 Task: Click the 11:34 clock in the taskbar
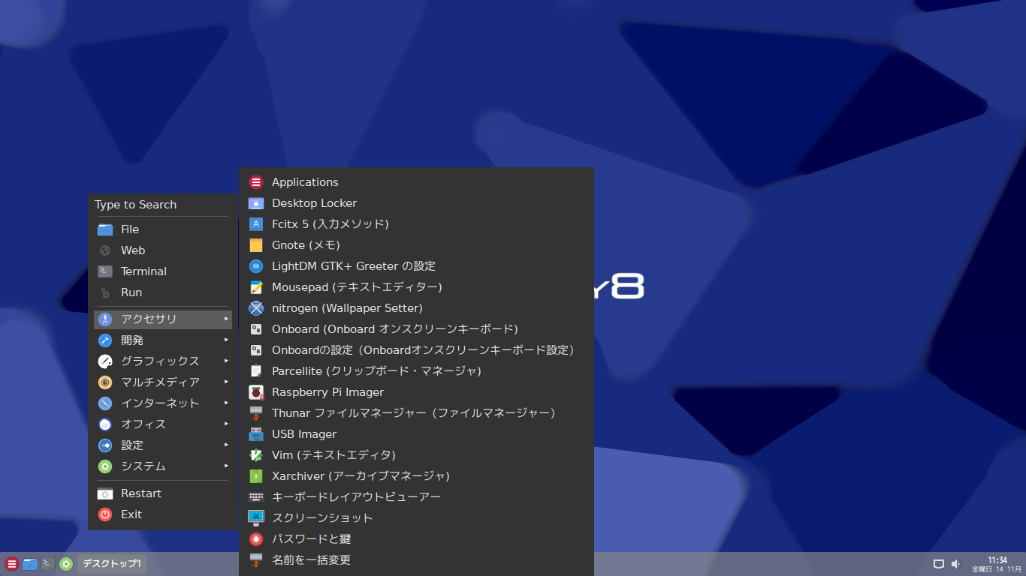tap(997, 559)
